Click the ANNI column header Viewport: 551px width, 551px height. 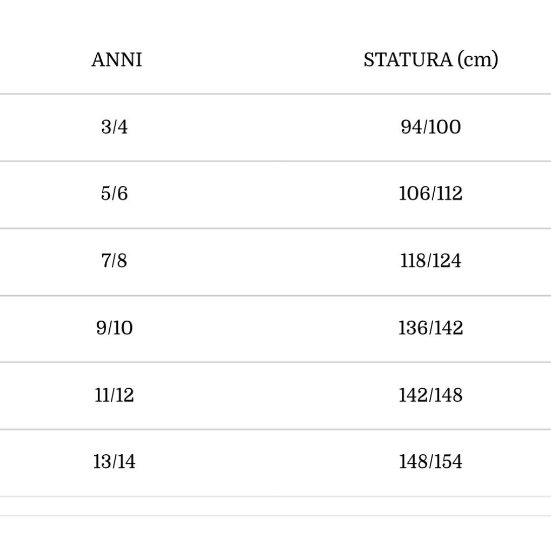116,59
